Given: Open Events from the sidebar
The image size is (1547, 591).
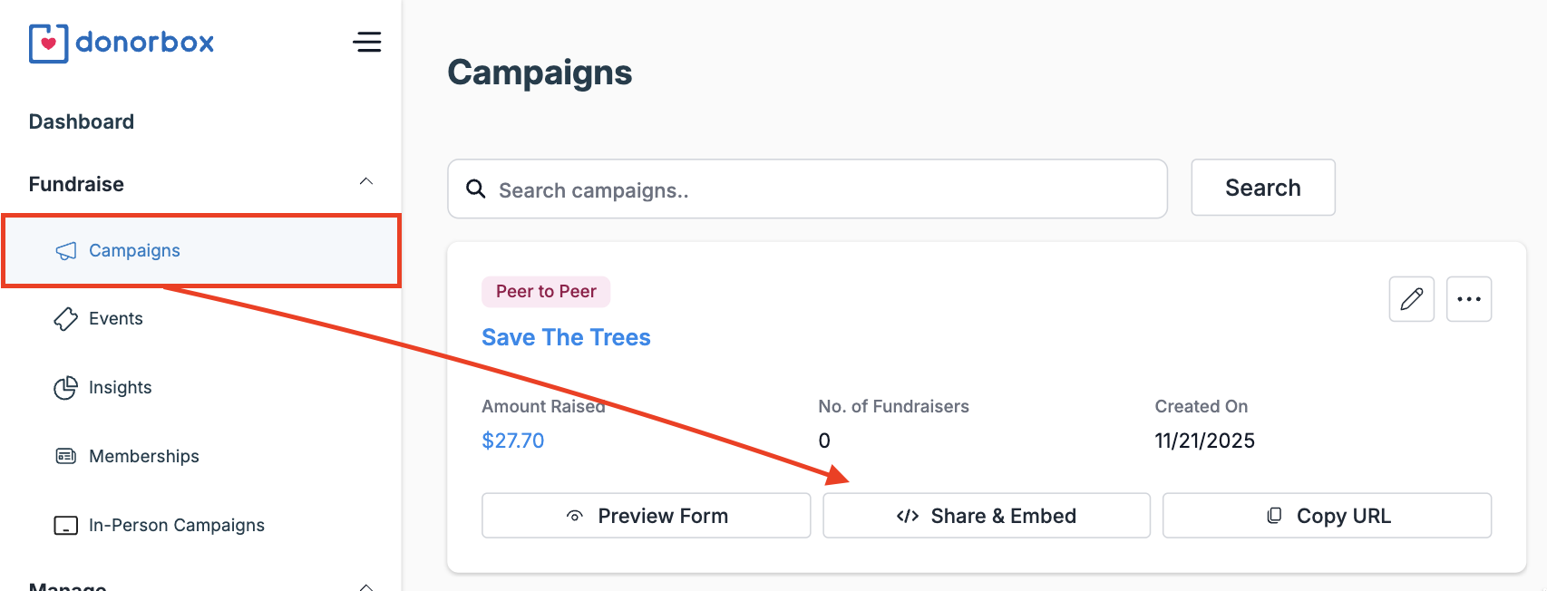Looking at the screenshot, I should click(115, 318).
